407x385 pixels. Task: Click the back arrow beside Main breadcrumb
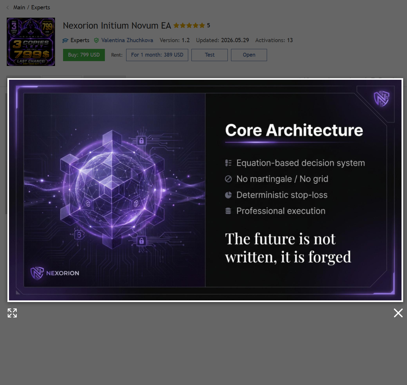(x=7, y=7)
